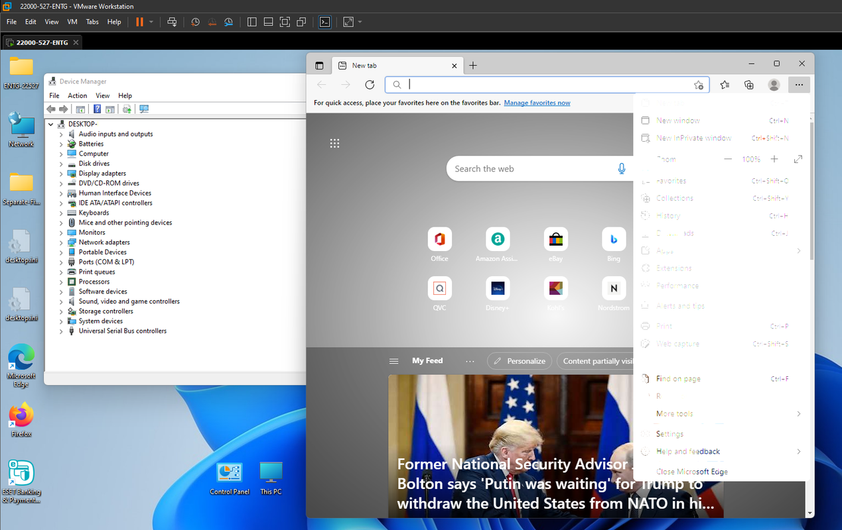
Task: Open the My Feed hamburger menu
Action: pos(394,361)
